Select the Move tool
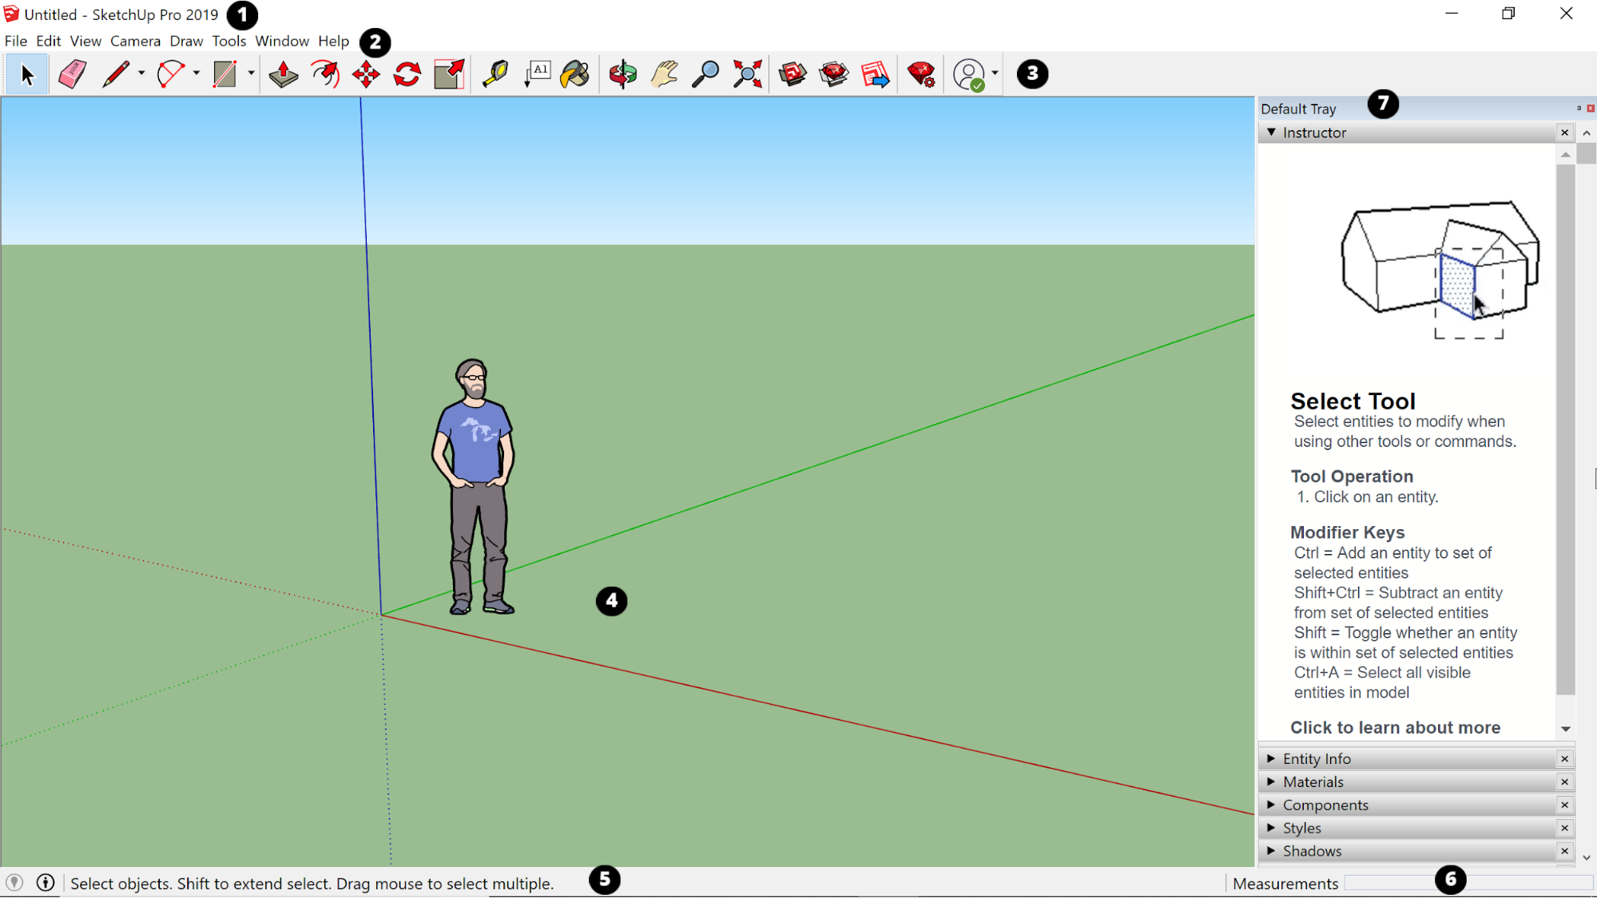 [x=365, y=73]
